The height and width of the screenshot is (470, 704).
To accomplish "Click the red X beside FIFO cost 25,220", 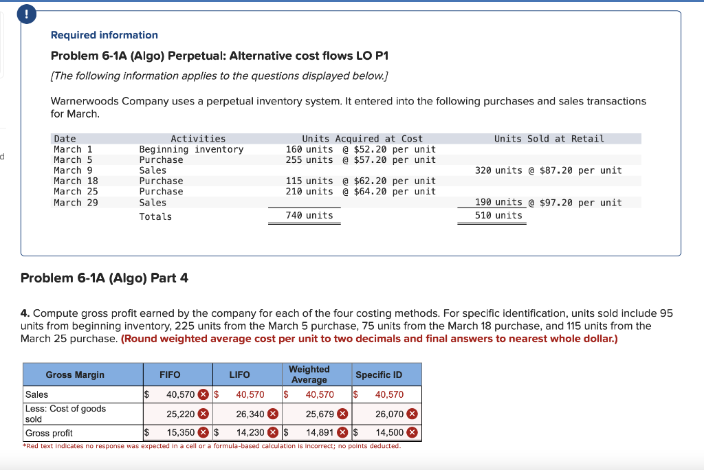I will [203, 414].
